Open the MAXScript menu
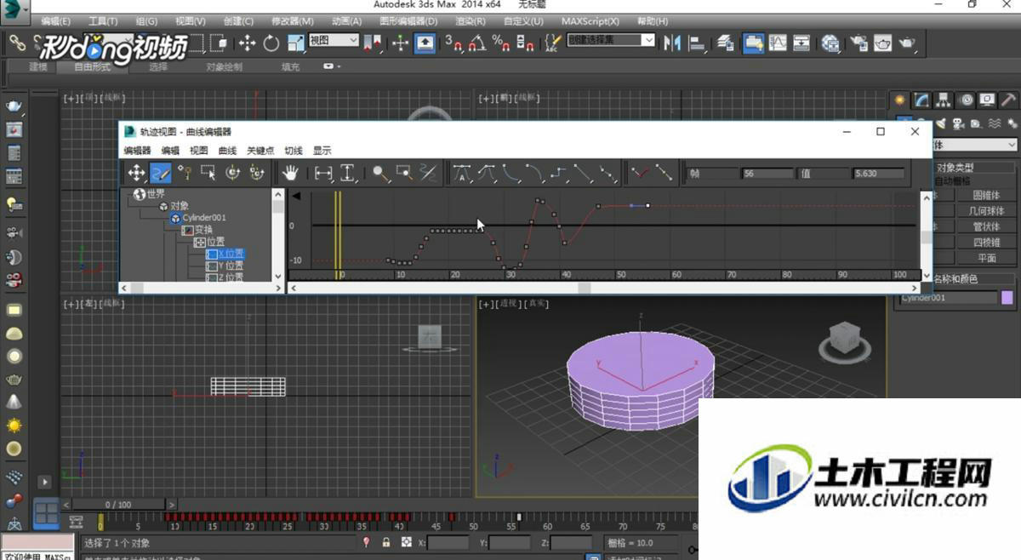Viewport: 1021px width, 560px height. (592, 21)
